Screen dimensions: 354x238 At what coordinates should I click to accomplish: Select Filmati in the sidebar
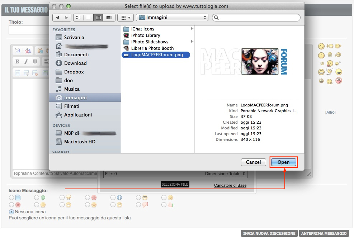point(85,106)
